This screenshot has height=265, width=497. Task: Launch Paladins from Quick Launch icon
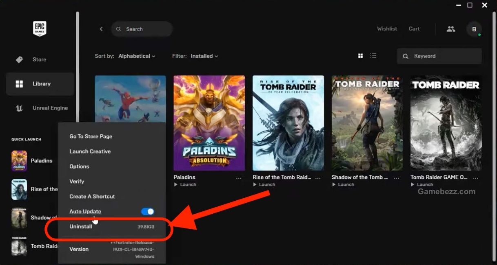pos(19,161)
